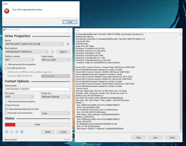
Task: Collapse Hide advanced format options
Action: 20,102
